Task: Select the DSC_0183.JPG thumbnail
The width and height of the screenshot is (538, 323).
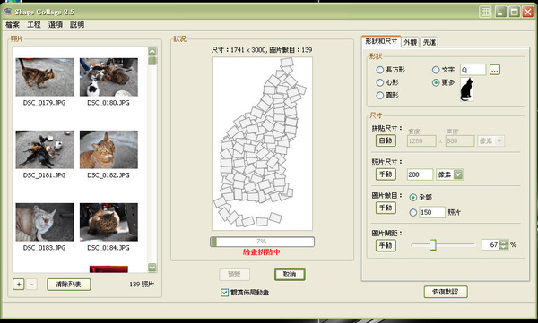Action: tap(45, 222)
